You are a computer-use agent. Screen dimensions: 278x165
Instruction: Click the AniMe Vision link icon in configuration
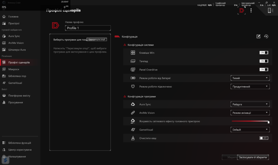tap(133, 113)
